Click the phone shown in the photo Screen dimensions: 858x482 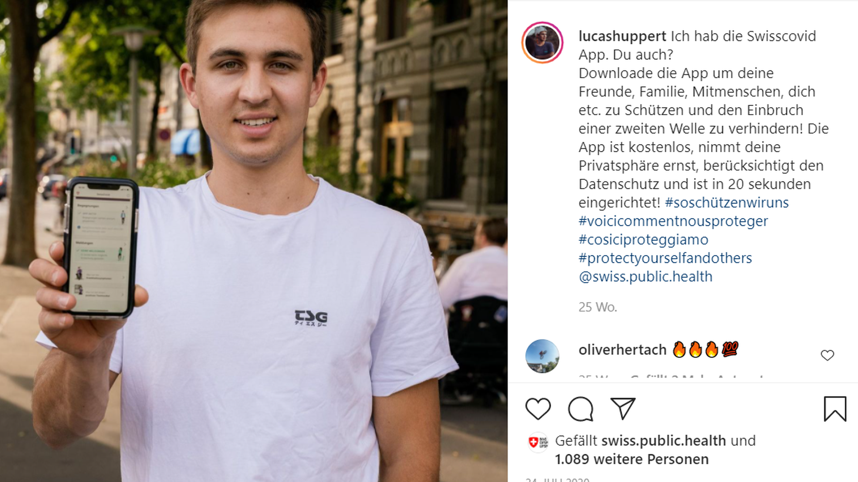[101, 248]
